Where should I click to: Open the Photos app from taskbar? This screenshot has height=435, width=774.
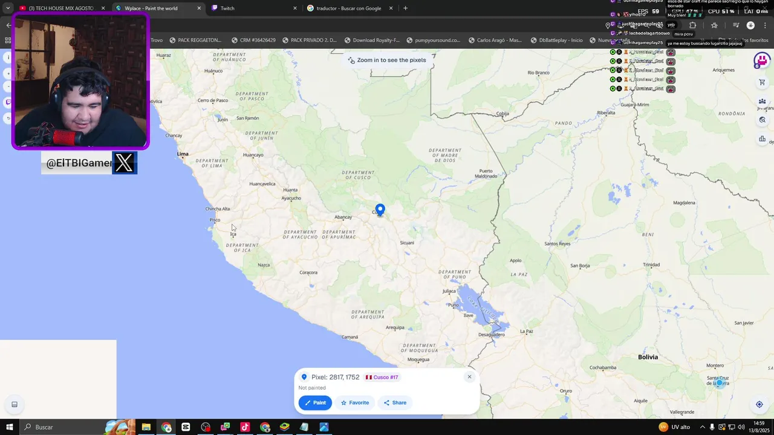[324, 427]
